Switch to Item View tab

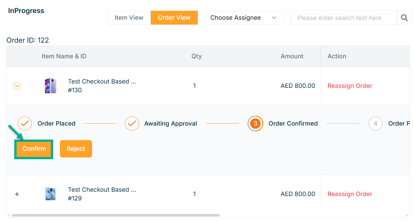point(129,18)
